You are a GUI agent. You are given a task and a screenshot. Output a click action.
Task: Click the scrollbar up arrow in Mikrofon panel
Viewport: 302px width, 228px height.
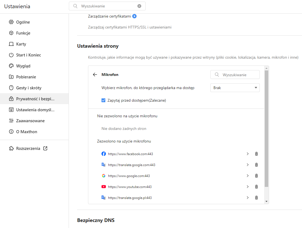[x=266, y=68]
